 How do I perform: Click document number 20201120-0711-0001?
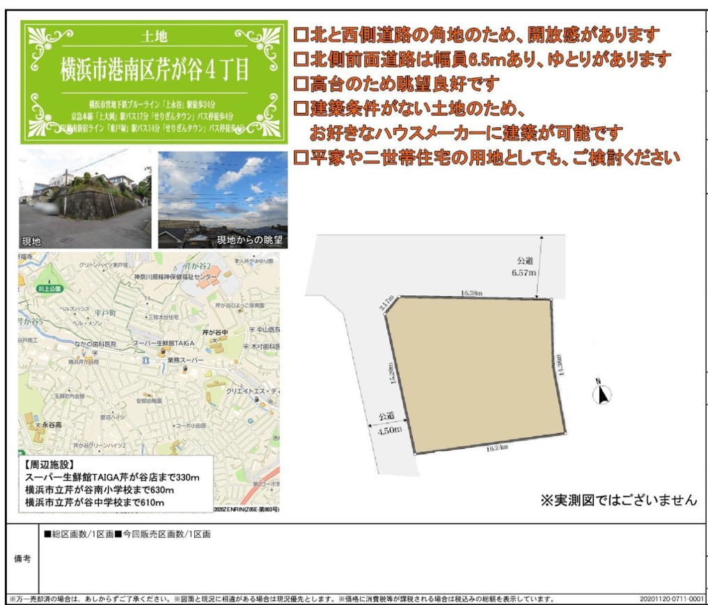coord(672,599)
